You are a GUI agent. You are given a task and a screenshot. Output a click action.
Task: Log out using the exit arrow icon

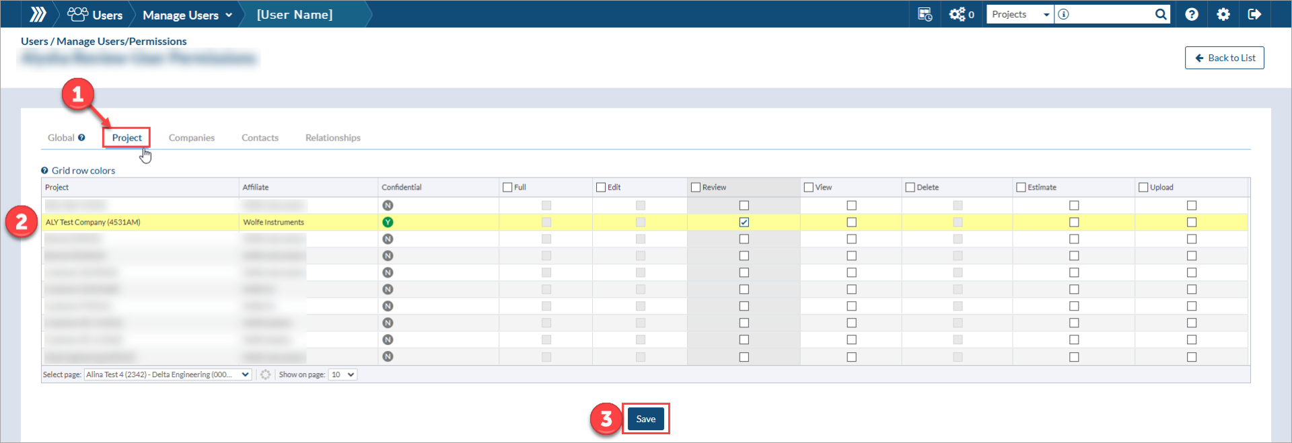coord(1254,14)
